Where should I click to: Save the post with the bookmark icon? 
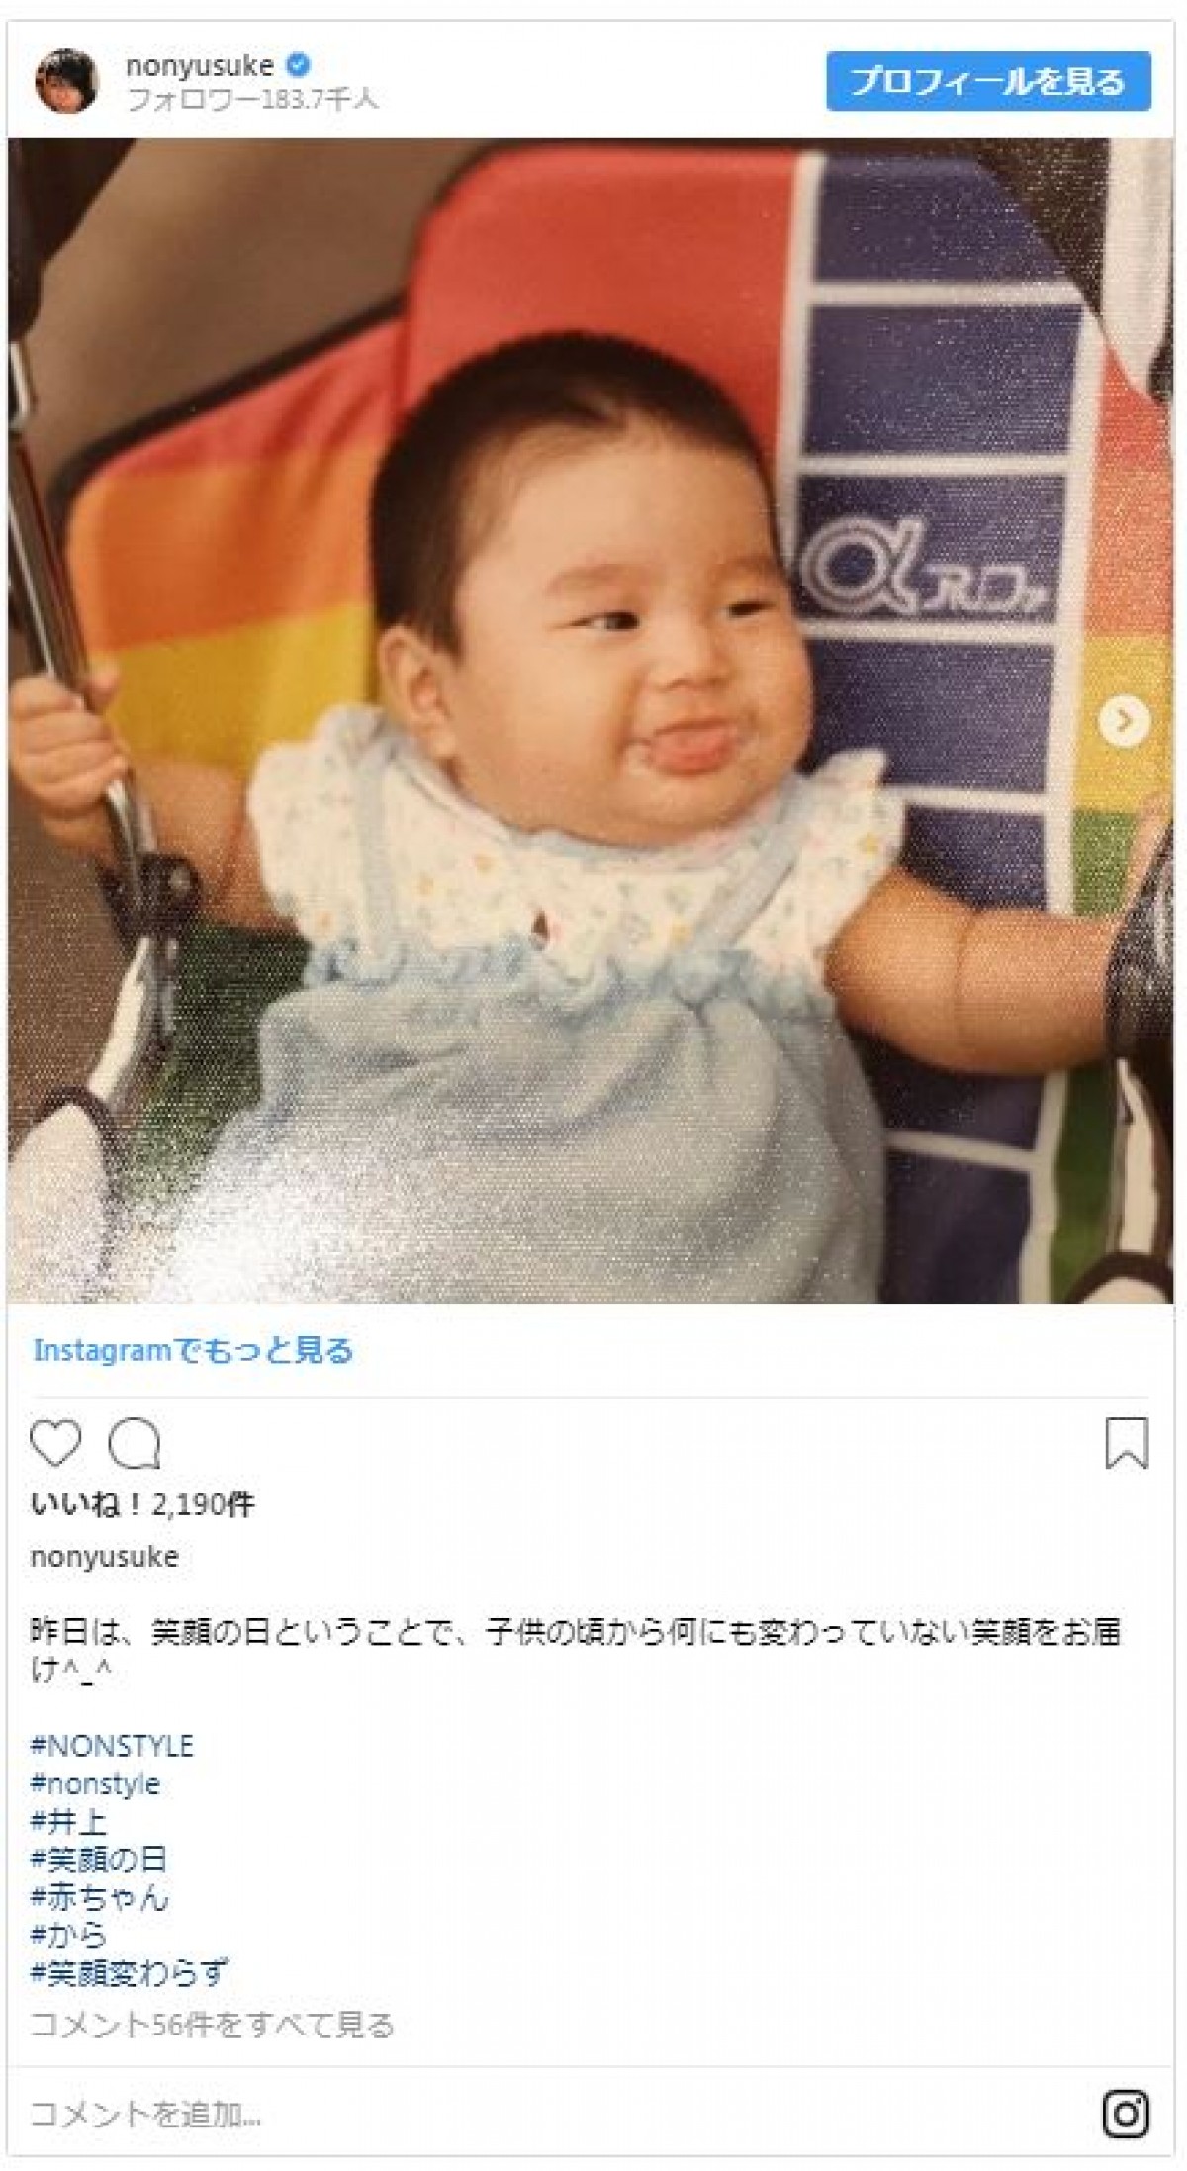[1126, 1443]
